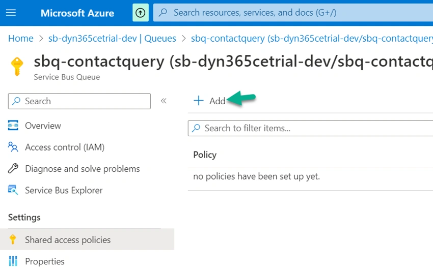The width and height of the screenshot is (433, 272).
Task: Focus the Search resources, services, and docs box
Action: point(293,13)
